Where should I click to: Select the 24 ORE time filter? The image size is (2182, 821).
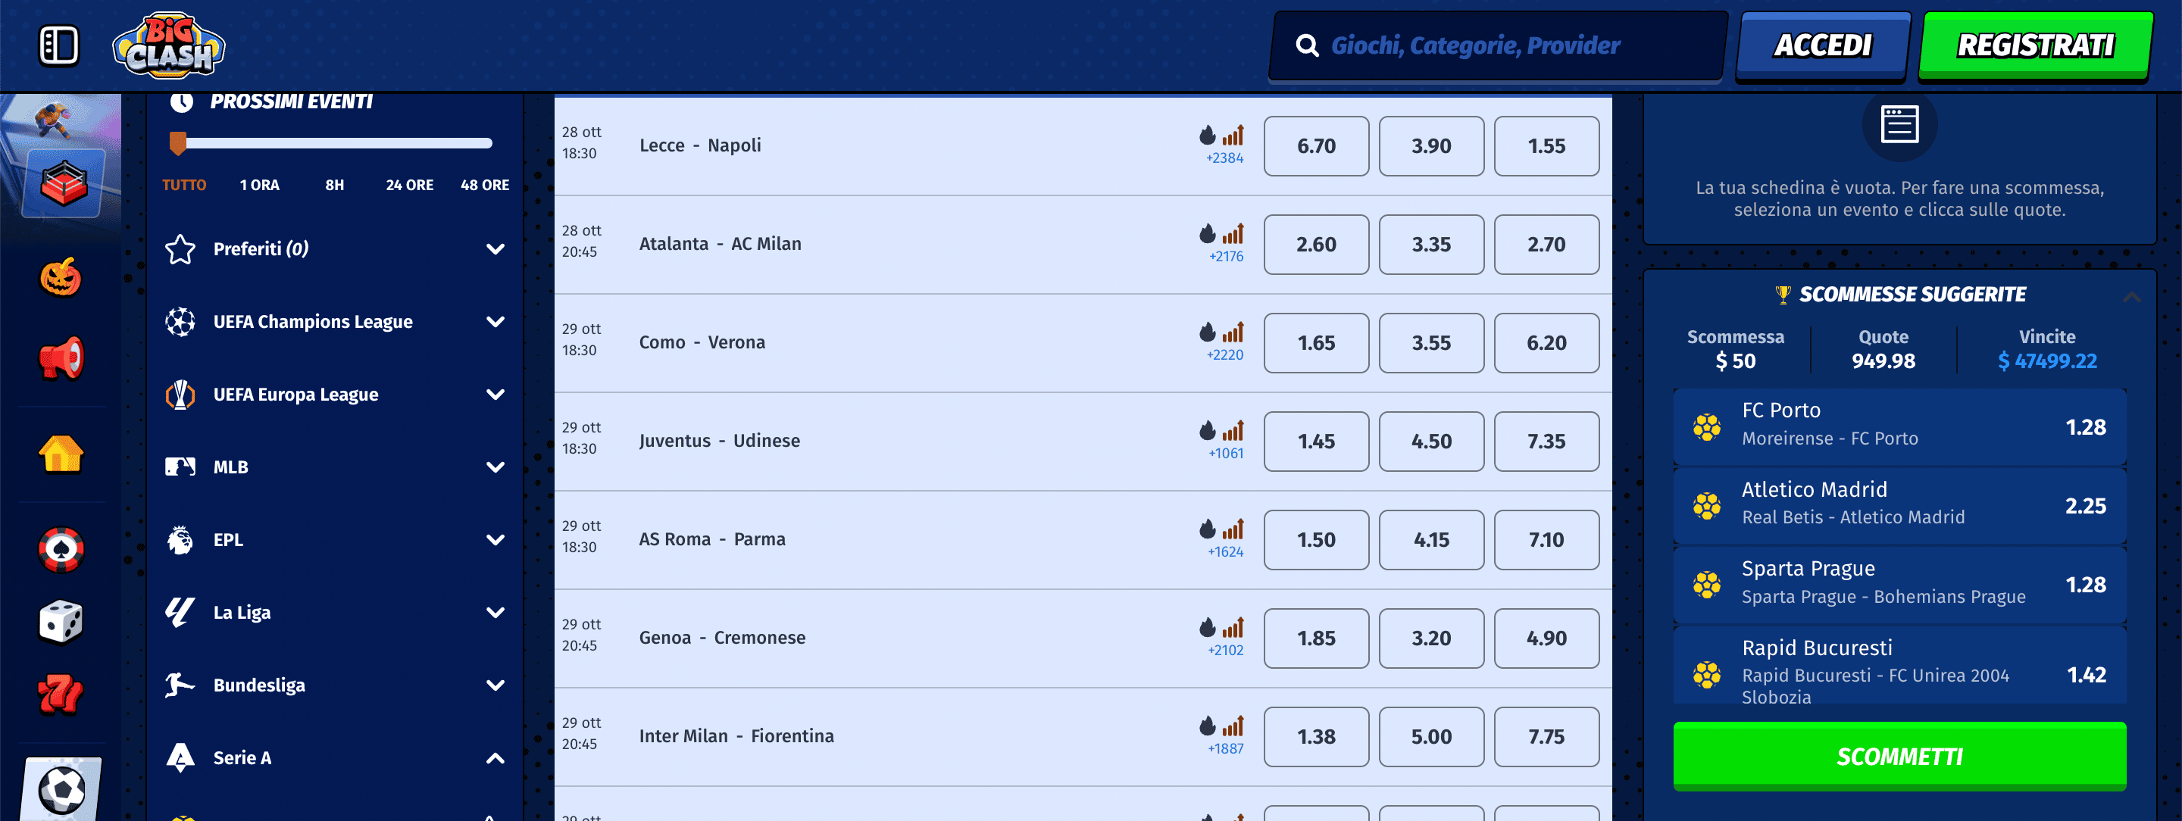(409, 185)
